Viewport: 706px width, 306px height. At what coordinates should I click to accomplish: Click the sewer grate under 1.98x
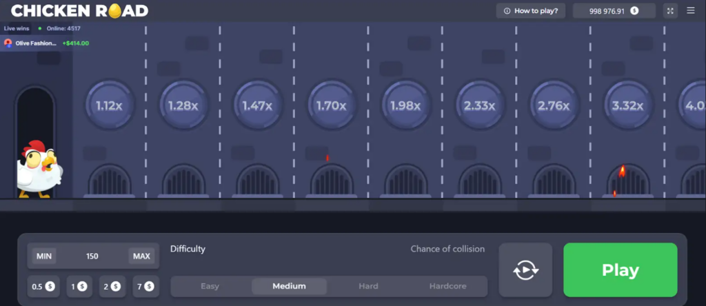405,181
